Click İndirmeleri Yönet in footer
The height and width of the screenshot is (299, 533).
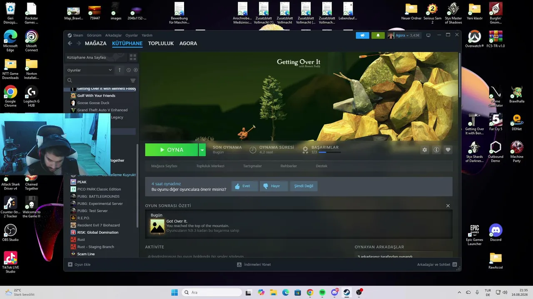tap(254, 265)
